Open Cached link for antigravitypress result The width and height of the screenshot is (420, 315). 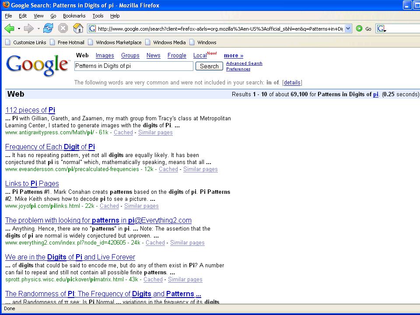[x=123, y=132]
